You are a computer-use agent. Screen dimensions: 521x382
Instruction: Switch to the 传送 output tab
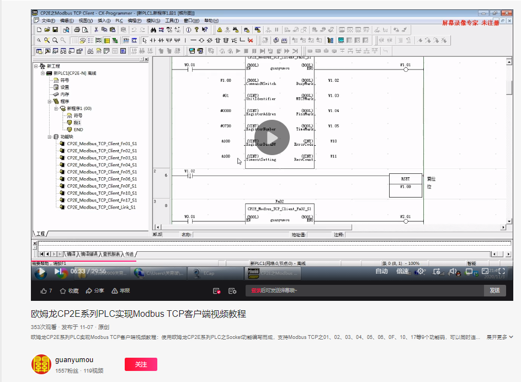(x=129, y=254)
